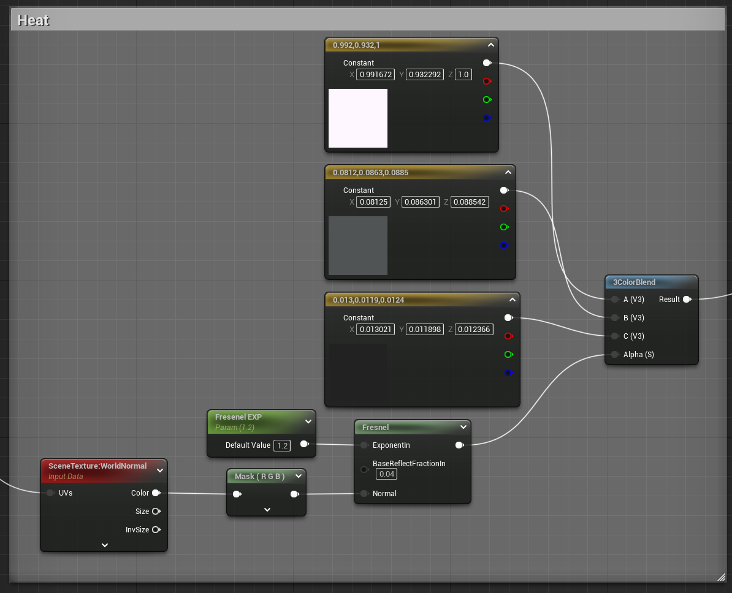Edit Y value 0.011898 field
Screen dimensions: 732x593
tap(425, 330)
